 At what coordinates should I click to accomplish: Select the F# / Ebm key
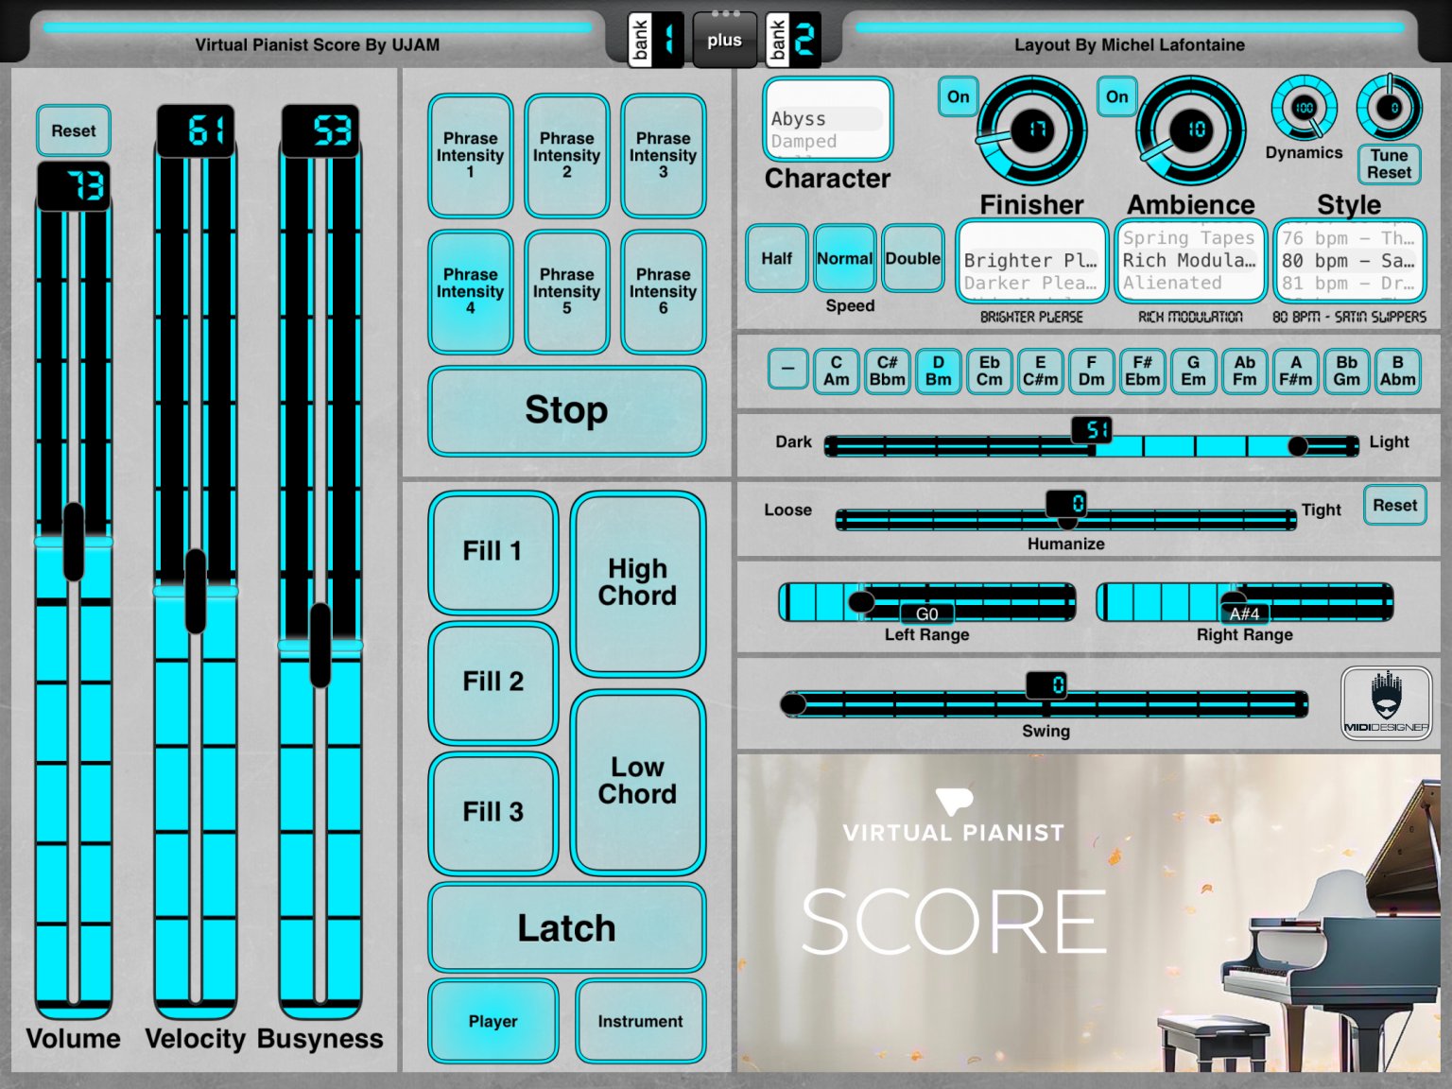1143,371
